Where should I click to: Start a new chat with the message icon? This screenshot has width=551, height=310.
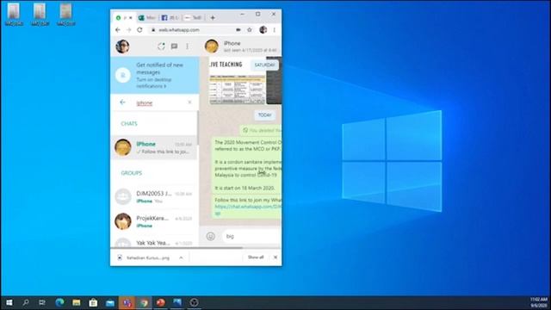[x=174, y=46]
